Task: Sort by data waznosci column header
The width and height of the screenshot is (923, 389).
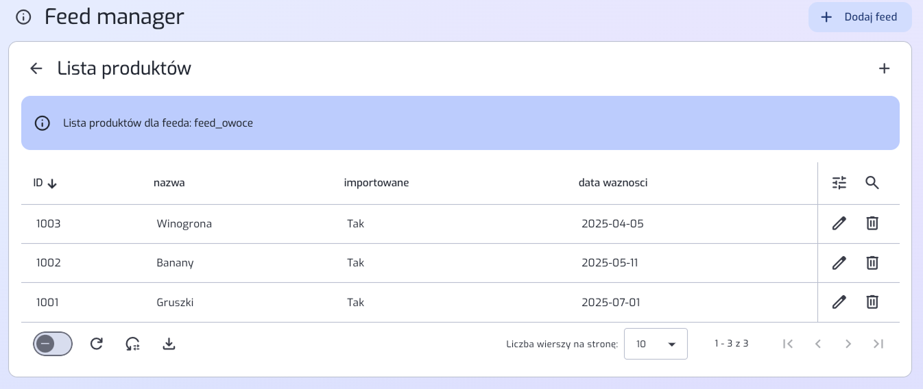Action: (612, 183)
